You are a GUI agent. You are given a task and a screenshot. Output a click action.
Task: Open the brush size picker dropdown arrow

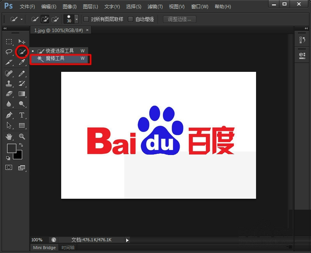pos(76,19)
